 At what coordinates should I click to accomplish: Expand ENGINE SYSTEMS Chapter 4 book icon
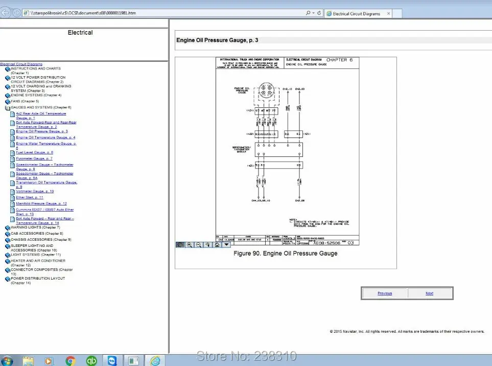tap(8, 96)
